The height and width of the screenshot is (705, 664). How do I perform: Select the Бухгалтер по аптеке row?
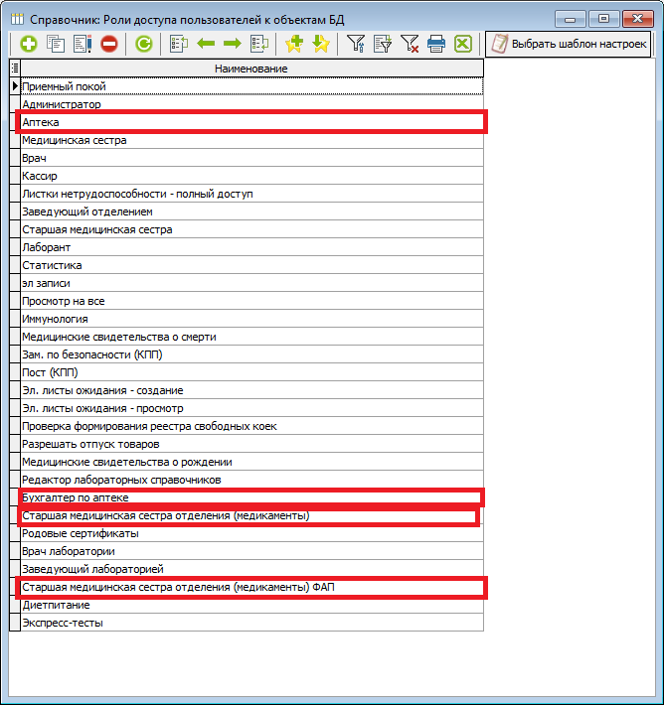[250, 496]
